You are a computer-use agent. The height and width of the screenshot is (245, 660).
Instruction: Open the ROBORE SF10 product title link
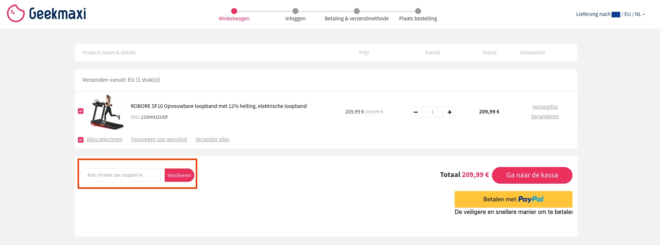[219, 106]
